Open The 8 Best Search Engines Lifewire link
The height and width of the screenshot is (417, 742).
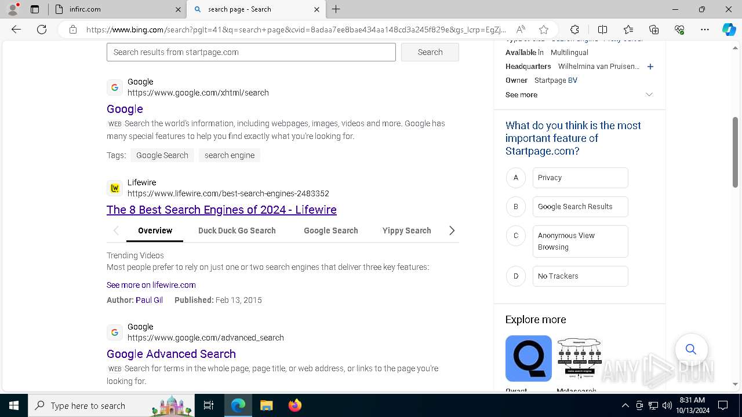click(x=221, y=210)
